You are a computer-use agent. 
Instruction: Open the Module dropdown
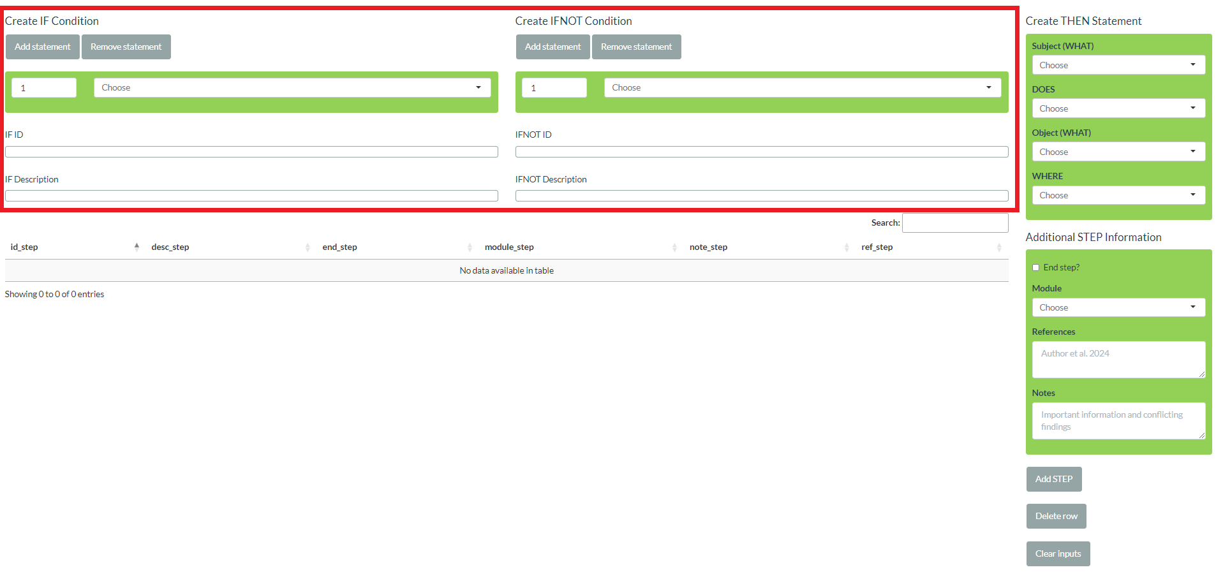(1118, 307)
